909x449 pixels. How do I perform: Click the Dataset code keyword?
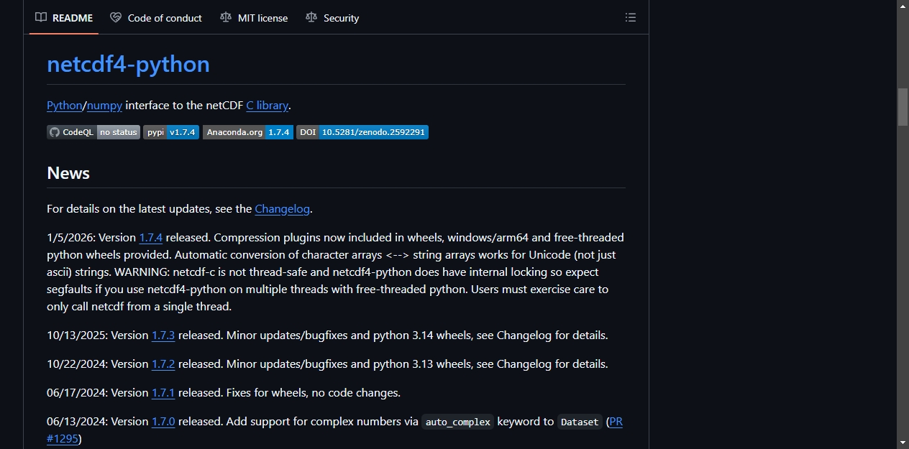coord(580,422)
